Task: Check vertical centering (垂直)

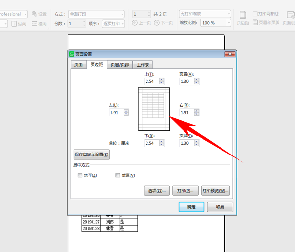Action: pyautogui.click(x=118, y=175)
